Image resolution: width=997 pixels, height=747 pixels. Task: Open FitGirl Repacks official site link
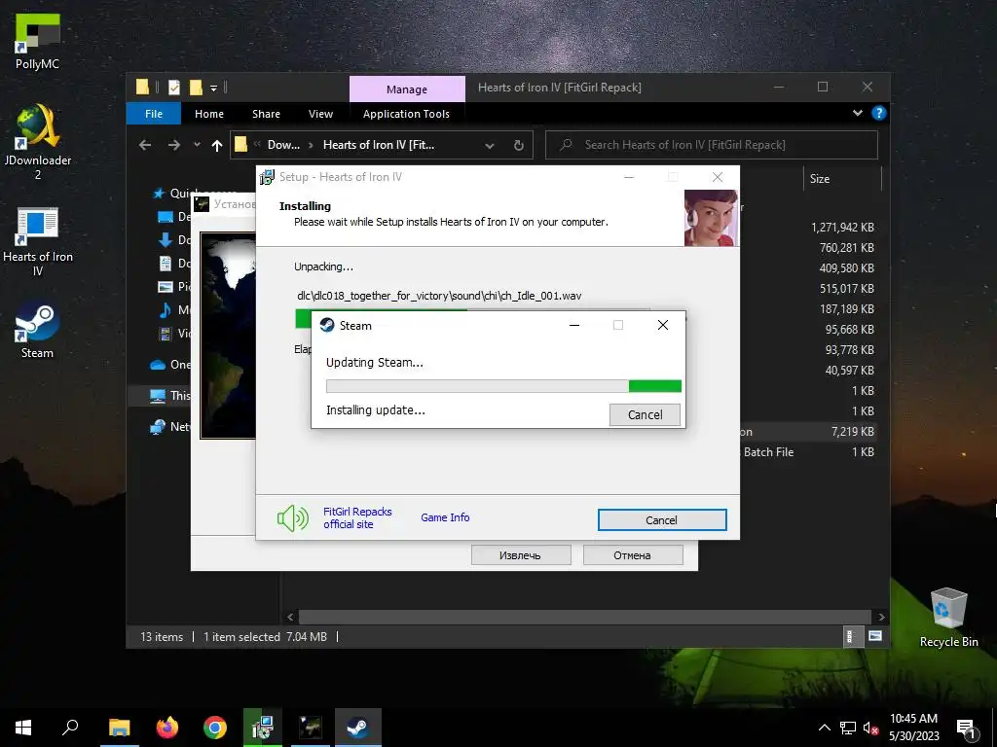(357, 517)
